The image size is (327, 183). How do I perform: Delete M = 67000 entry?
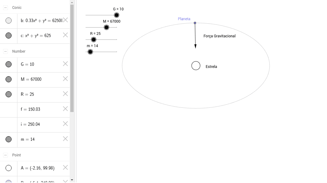pyautogui.click(x=65, y=79)
